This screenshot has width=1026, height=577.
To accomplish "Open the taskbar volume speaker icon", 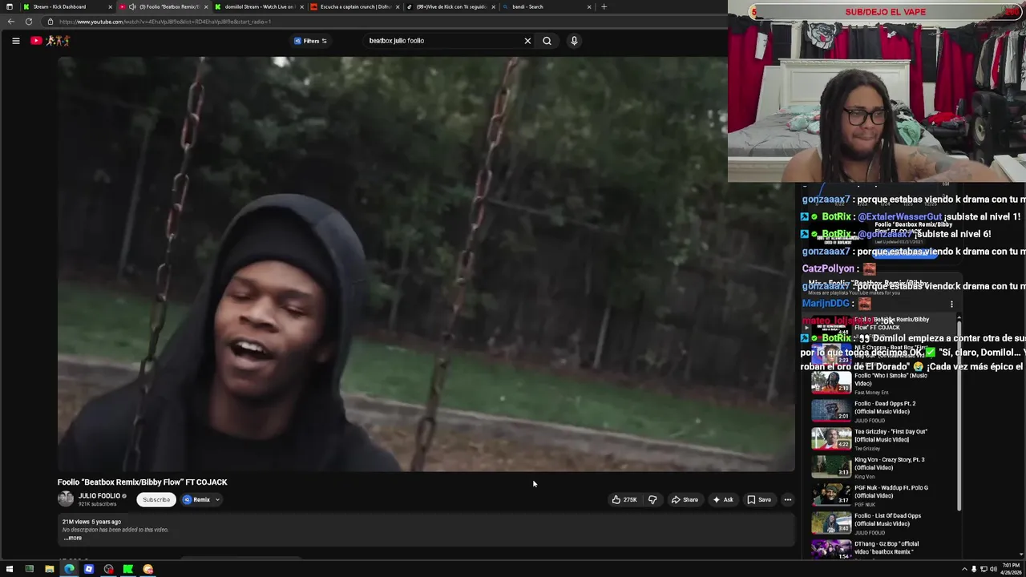I will [x=993, y=569].
